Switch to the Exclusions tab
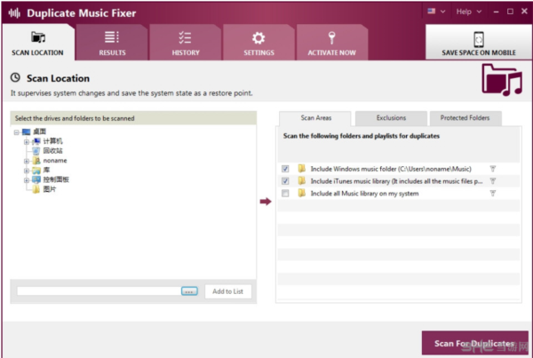The width and height of the screenshot is (533, 358). 391,118
